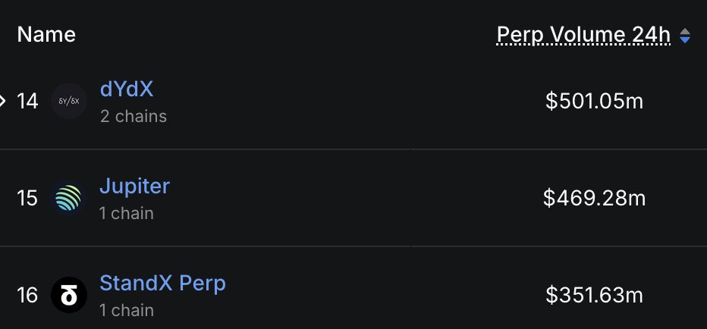Expand the dYdX row using its chevron

pos(3,100)
